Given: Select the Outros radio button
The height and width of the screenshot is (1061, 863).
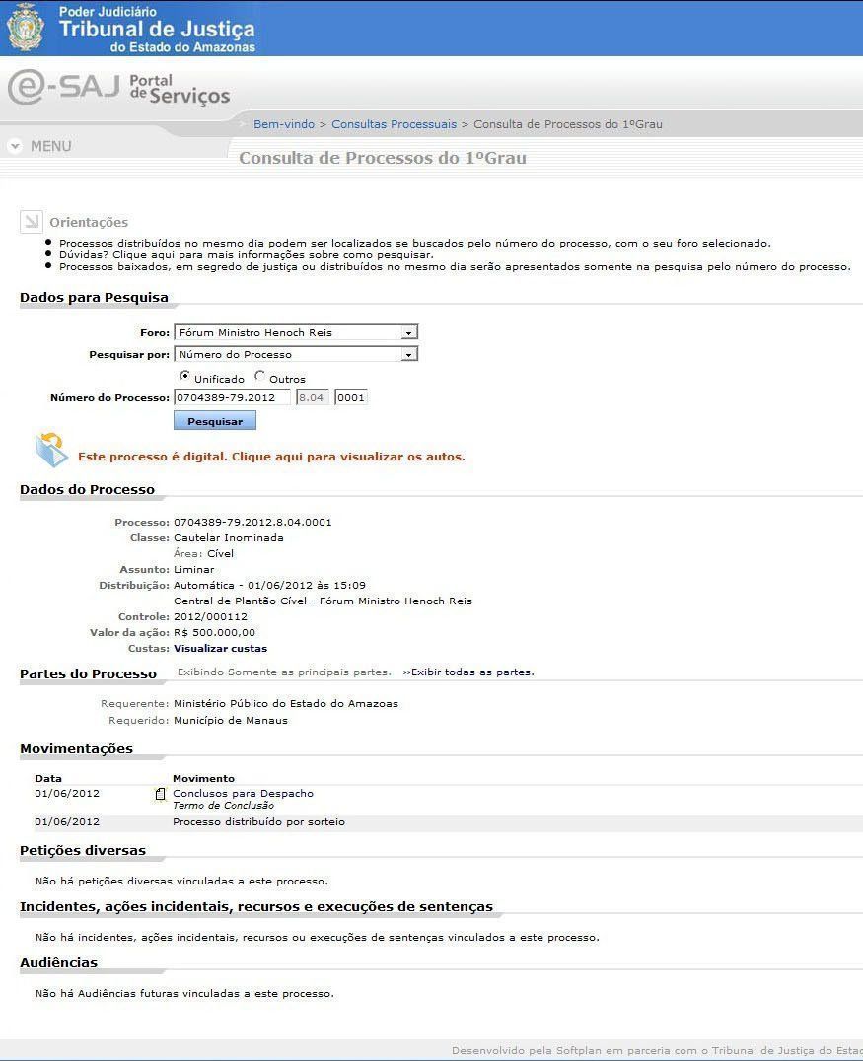Looking at the screenshot, I should 259,376.
